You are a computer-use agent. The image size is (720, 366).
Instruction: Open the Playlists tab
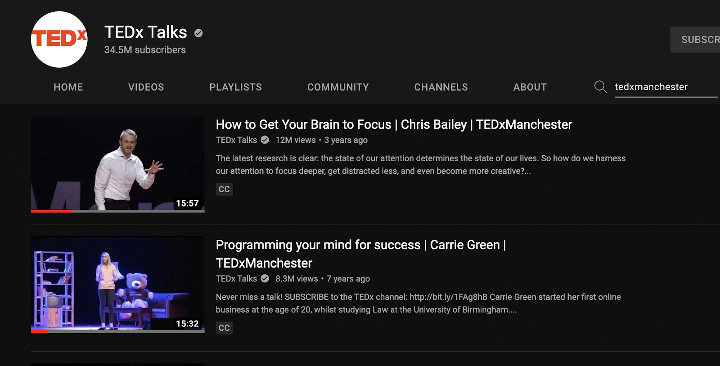(236, 87)
